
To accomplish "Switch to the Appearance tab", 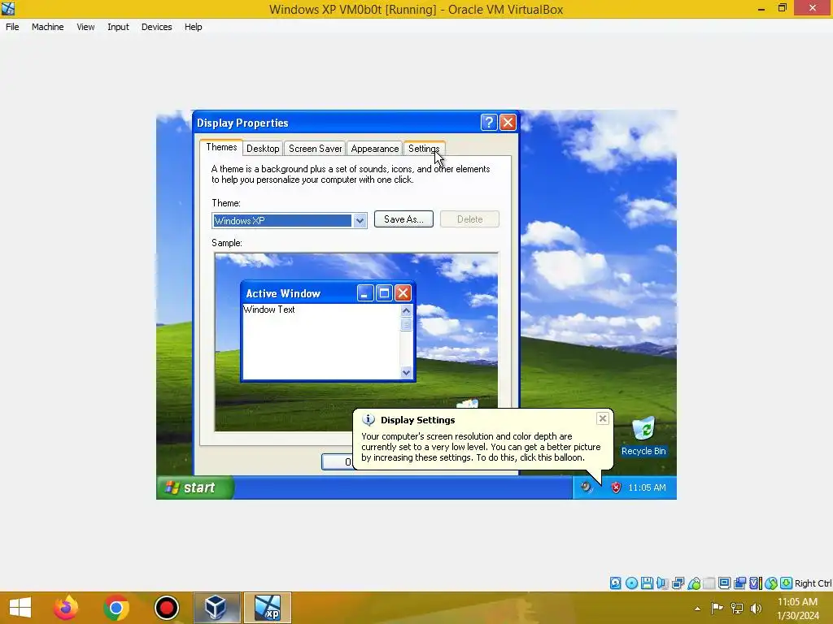I will click(x=374, y=149).
